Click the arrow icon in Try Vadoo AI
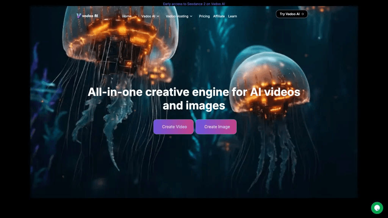388x218 pixels. 302,14
